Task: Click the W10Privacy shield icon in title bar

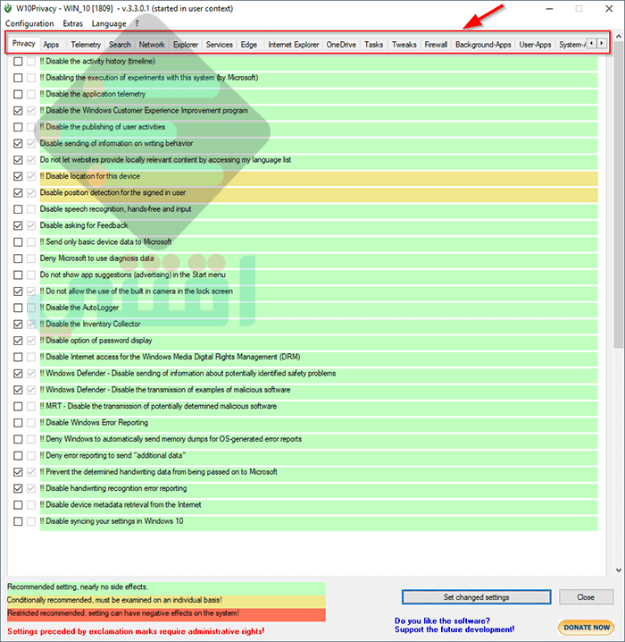Action: coord(8,9)
